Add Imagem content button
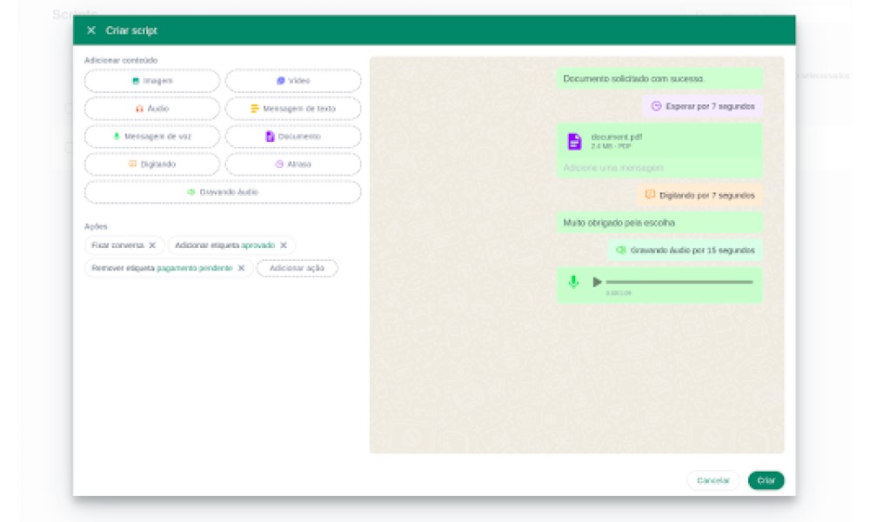870x522 pixels. 151,81
